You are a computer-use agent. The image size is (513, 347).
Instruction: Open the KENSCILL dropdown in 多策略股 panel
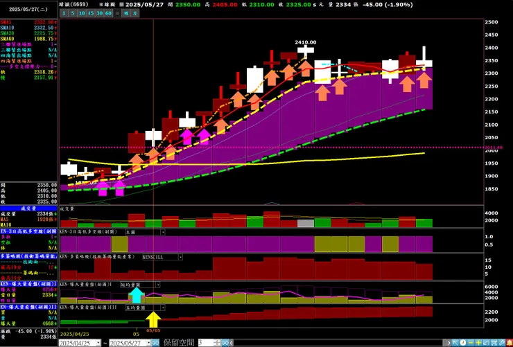(x=180, y=257)
